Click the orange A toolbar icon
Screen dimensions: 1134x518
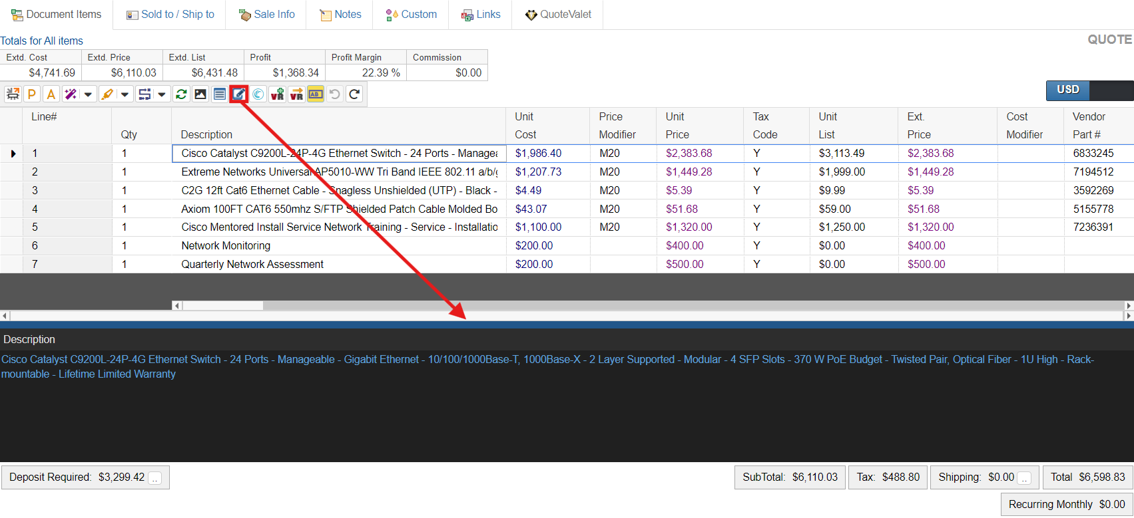click(51, 94)
